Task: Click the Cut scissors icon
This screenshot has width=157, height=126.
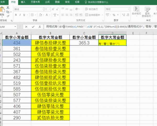Action: coord(8,8)
